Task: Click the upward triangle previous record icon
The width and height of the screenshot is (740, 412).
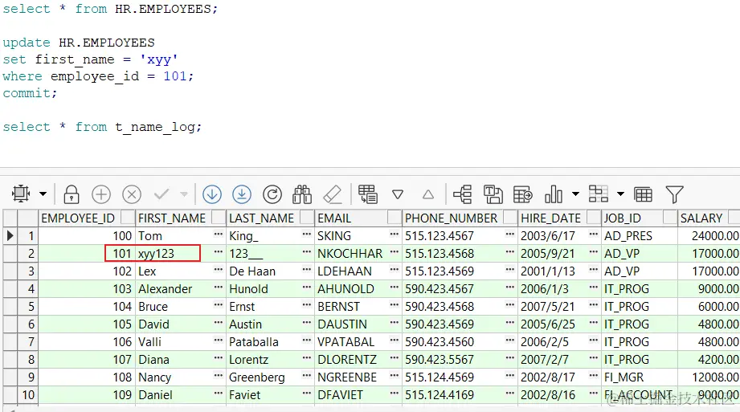Action: pyautogui.click(x=428, y=194)
